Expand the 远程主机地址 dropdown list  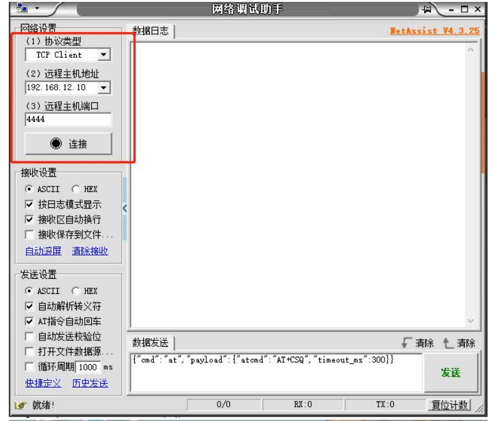pyautogui.click(x=104, y=88)
